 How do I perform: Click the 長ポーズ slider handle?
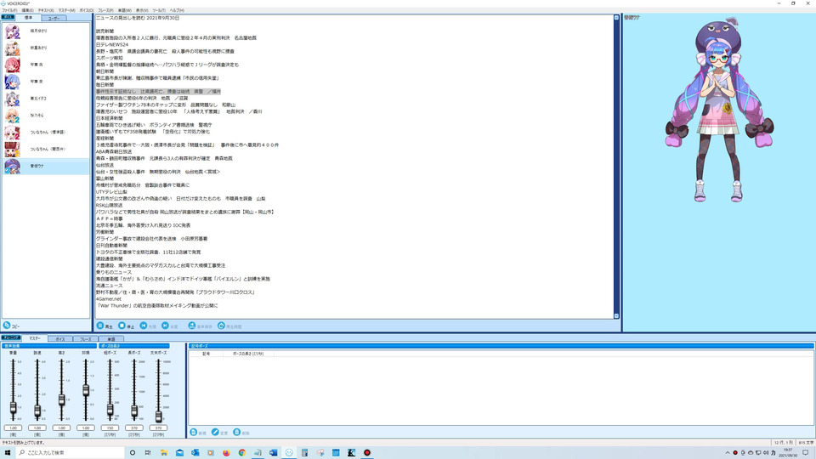pos(134,411)
